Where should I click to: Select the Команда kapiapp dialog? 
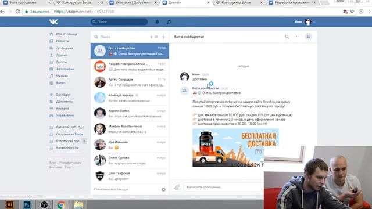(x=130, y=98)
